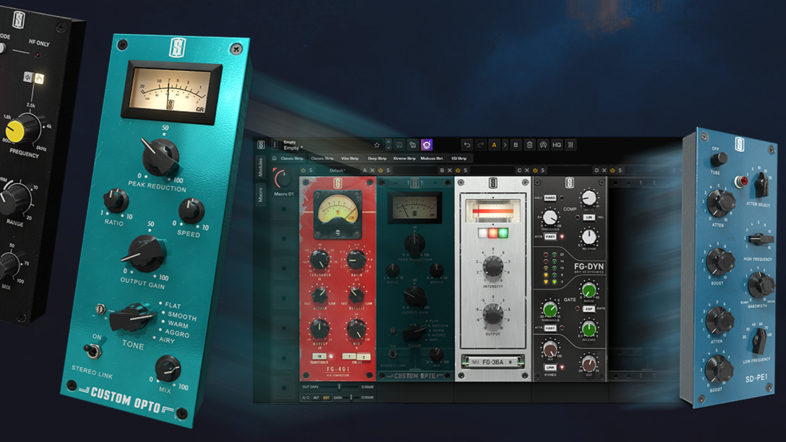
Task: Adjust the OUT GAIN slider
Action: (x=339, y=387)
